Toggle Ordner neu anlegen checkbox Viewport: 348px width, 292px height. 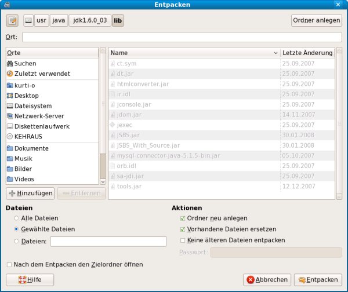tap(183, 218)
